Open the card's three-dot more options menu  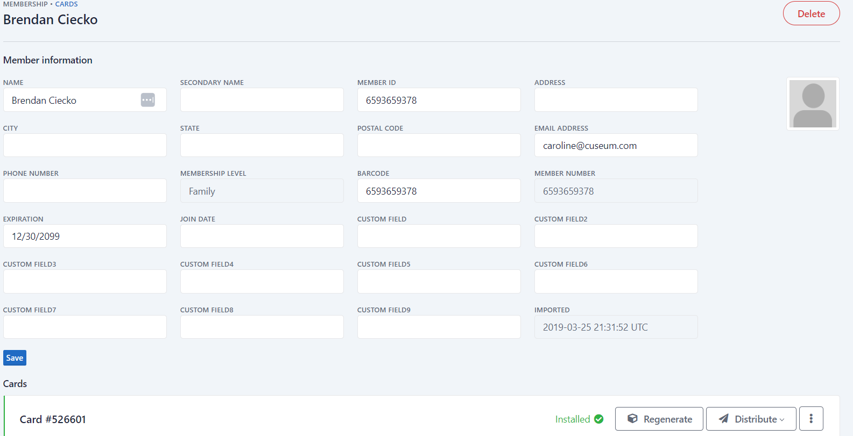pyautogui.click(x=811, y=419)
